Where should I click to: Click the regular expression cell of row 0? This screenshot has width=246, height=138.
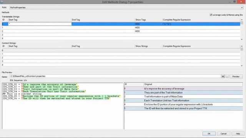click(201, 24)
